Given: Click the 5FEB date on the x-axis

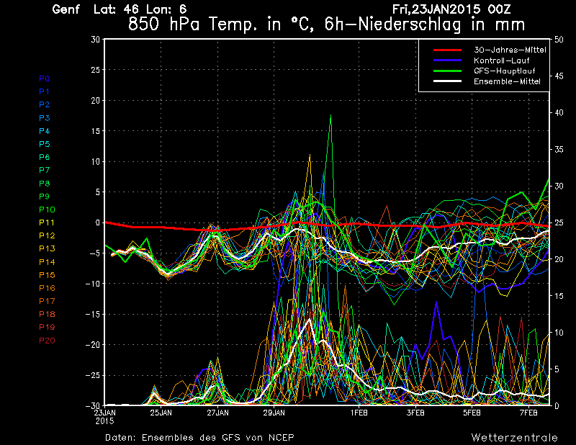Looking at the screenshot, I should (x=472, y=413).
